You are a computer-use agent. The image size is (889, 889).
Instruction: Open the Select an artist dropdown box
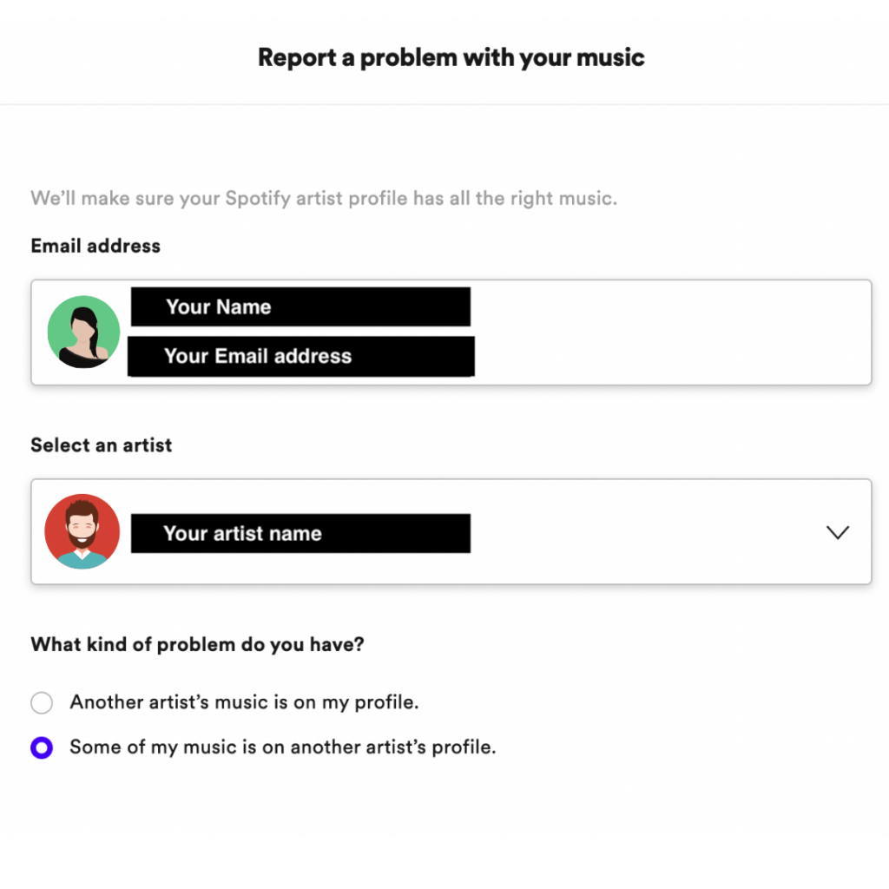pos(451,532)
